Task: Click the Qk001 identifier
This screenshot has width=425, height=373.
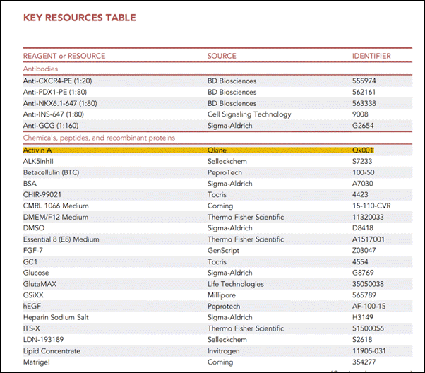Action: click(363, 150)
